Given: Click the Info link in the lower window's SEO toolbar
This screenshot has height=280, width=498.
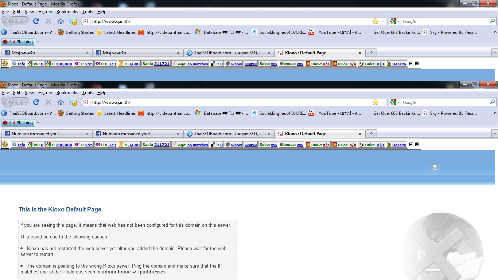Looking at the screenshot, I should 21,145.
